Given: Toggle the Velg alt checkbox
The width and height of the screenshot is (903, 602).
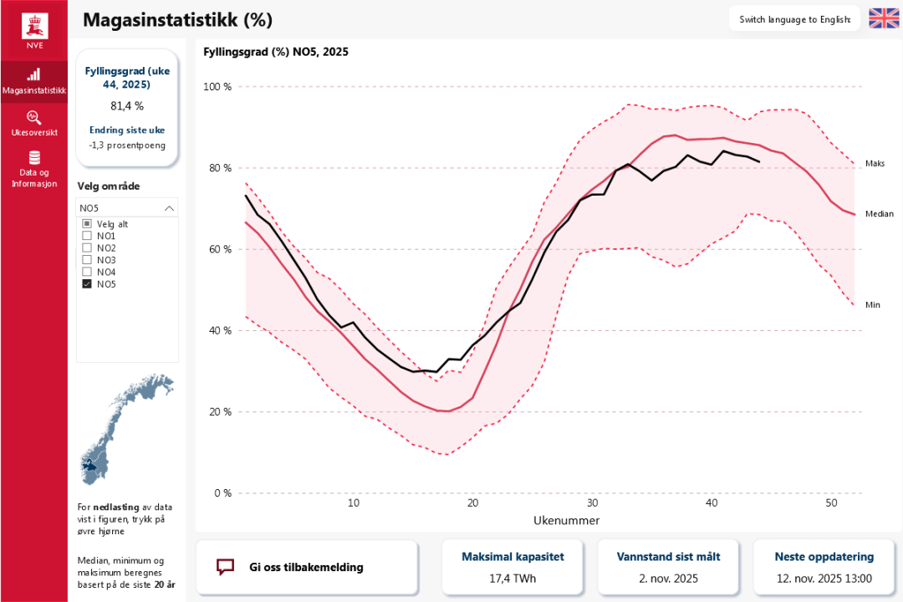Looking at the screenshot, I should [87, 224].
